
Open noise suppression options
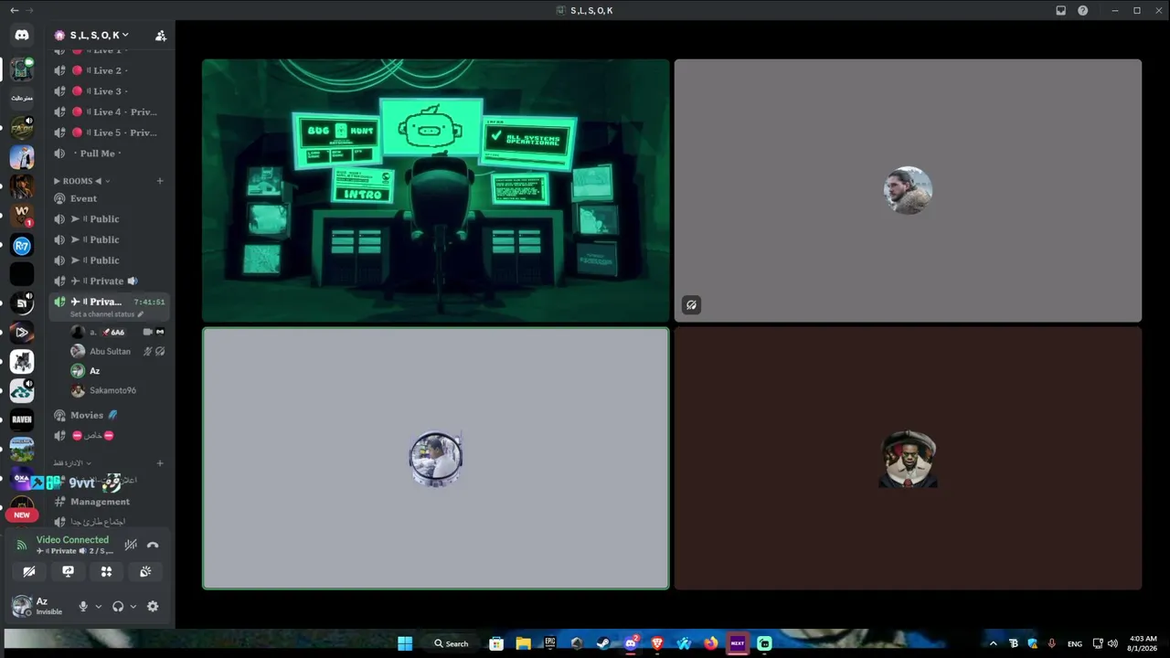(x=131, y=545)
